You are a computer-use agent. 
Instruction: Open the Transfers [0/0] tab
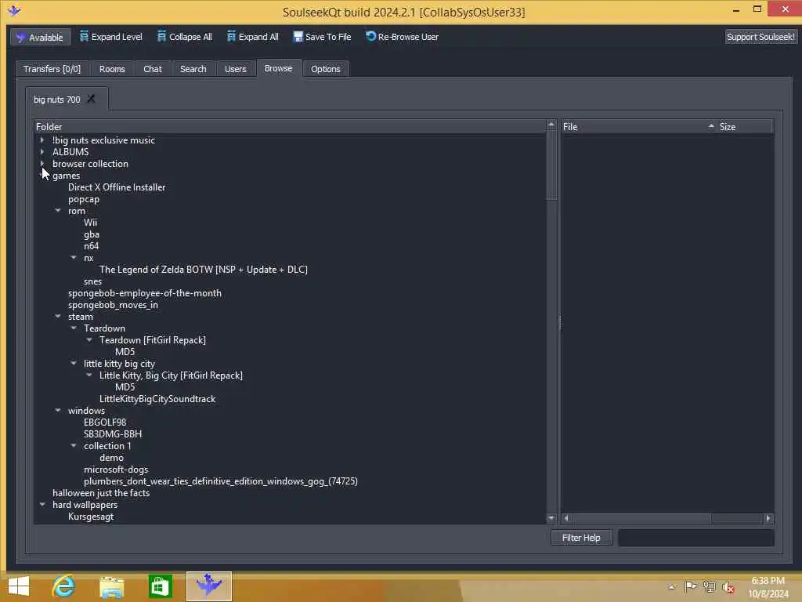52,69
